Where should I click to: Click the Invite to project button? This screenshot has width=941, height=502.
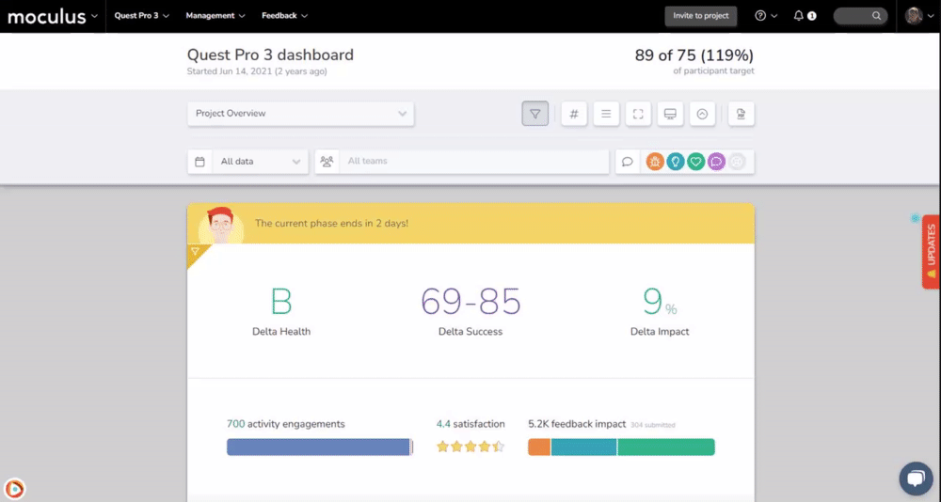coord(700,16)
